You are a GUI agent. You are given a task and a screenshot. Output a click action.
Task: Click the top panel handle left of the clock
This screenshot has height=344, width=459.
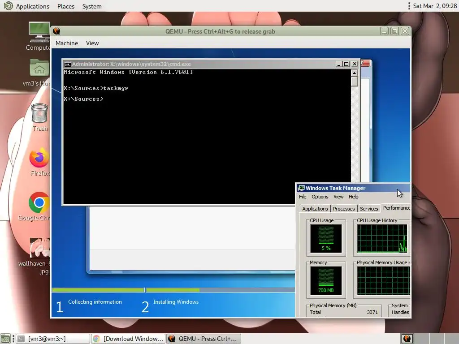click(409, 6)
